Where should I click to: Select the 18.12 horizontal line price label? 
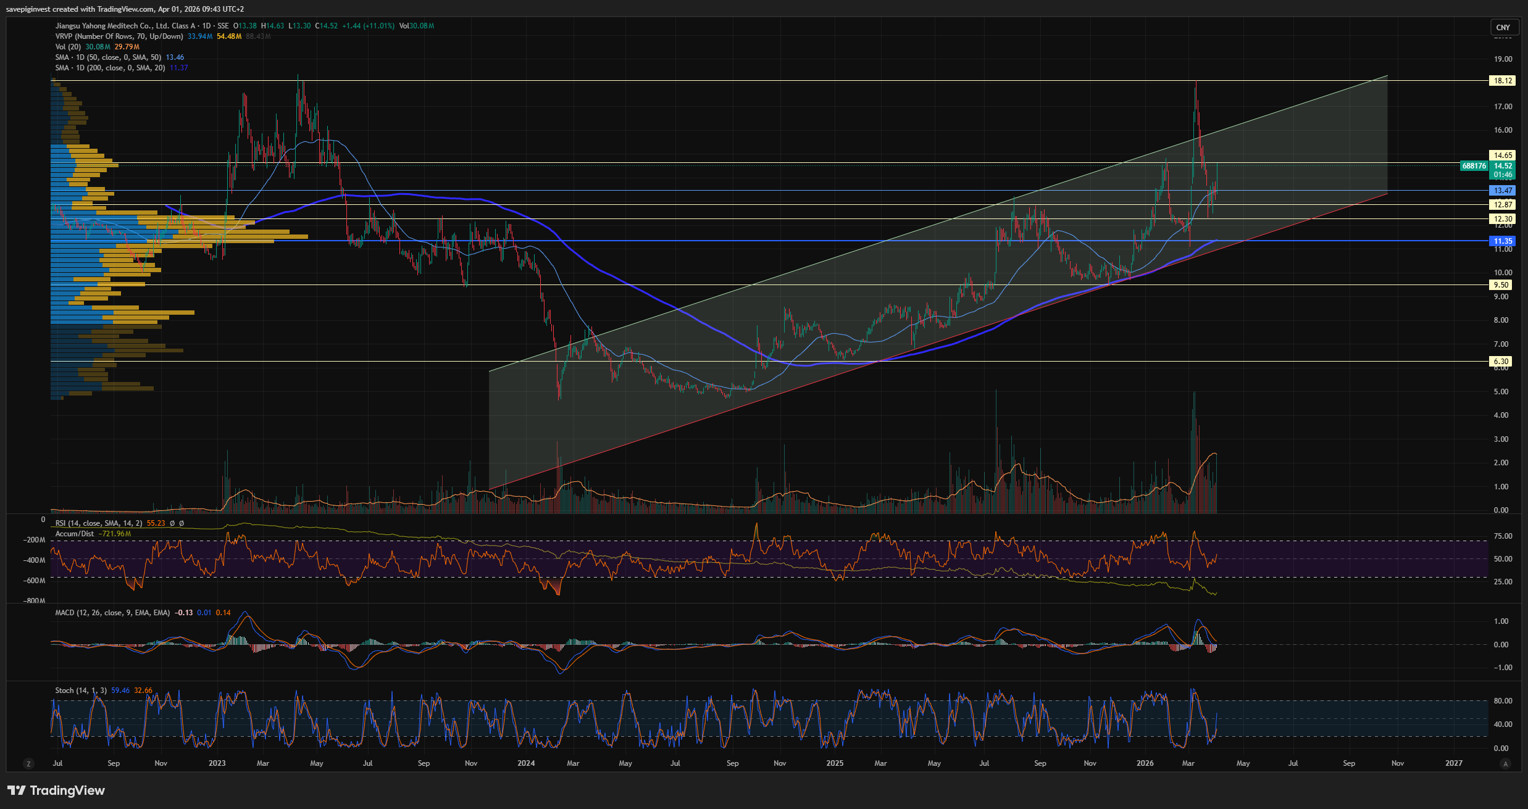[x=1501, y=81]
